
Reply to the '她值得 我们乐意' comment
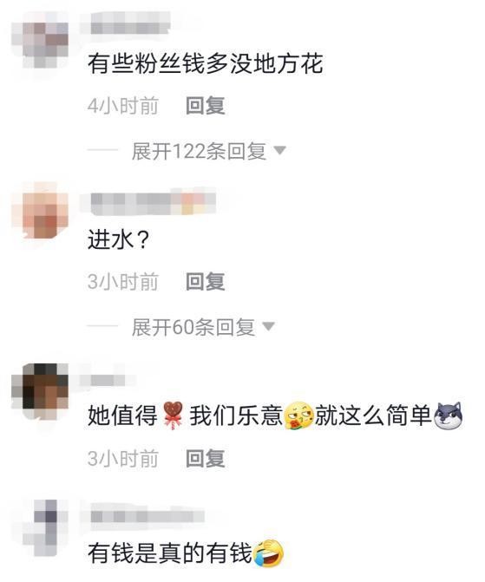[206, 458]
